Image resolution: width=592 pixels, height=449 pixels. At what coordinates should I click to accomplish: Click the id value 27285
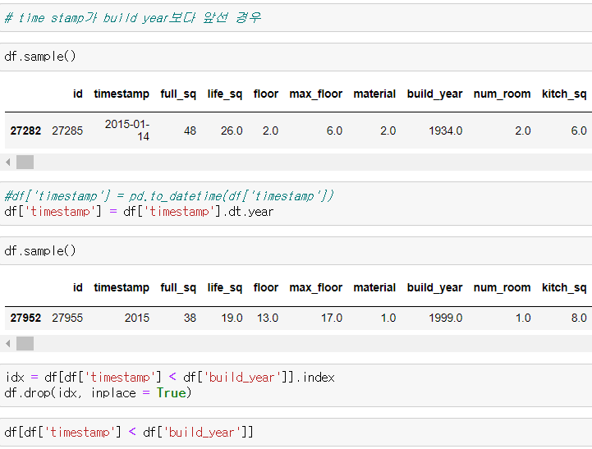coord(67,131)
